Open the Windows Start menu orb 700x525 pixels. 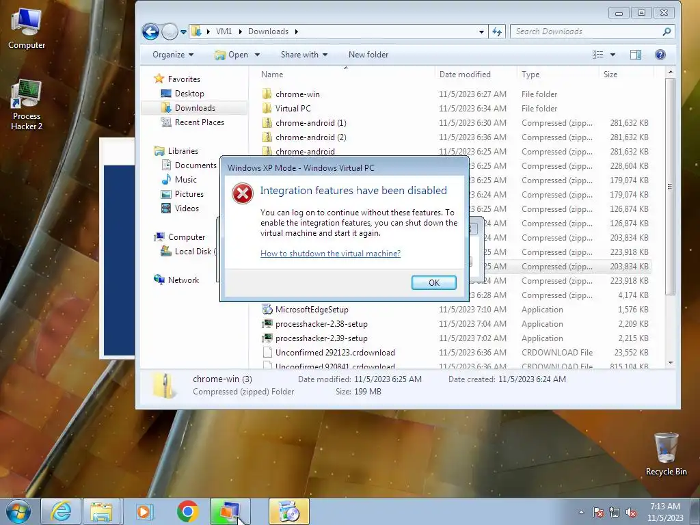[x=18, y=511]
